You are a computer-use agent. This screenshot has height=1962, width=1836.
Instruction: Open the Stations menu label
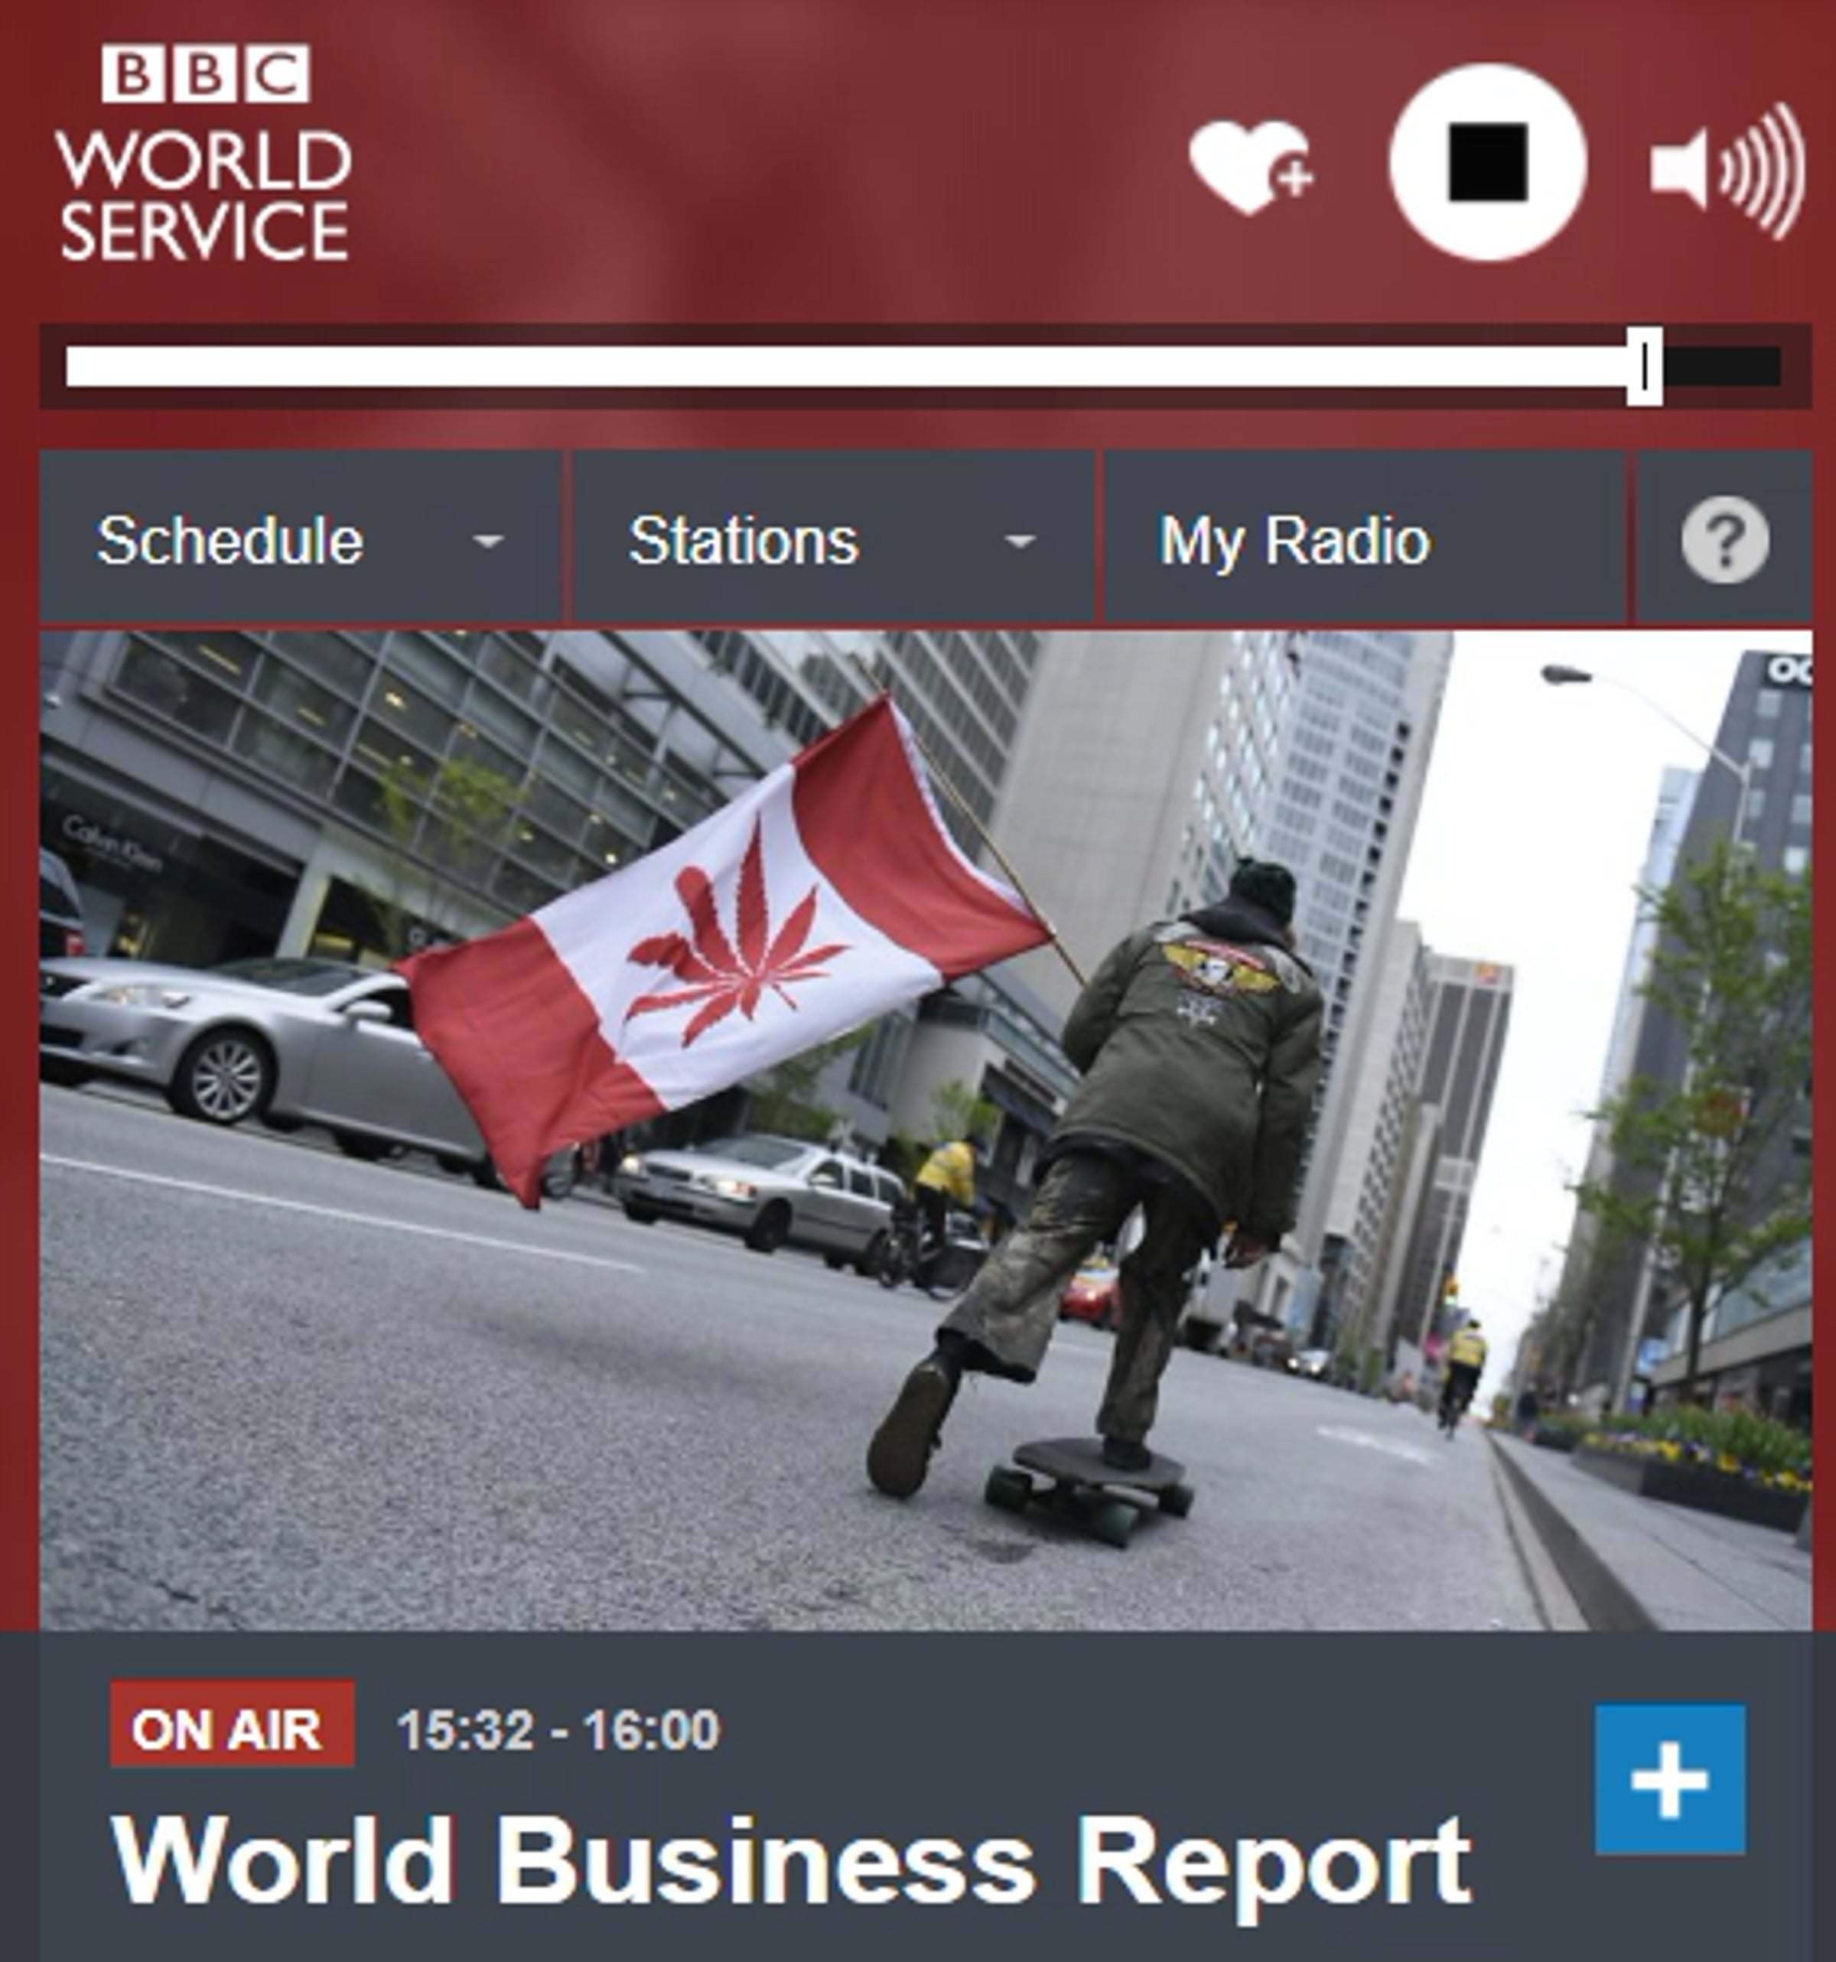(744, 541)
